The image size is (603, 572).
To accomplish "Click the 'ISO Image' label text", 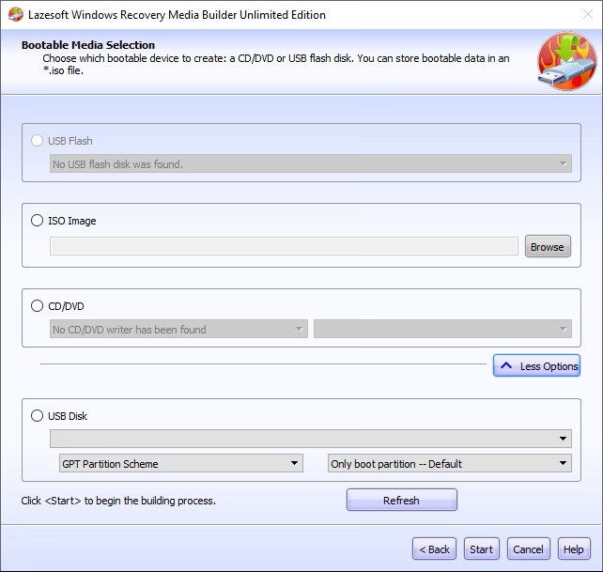I will point(72,221).
